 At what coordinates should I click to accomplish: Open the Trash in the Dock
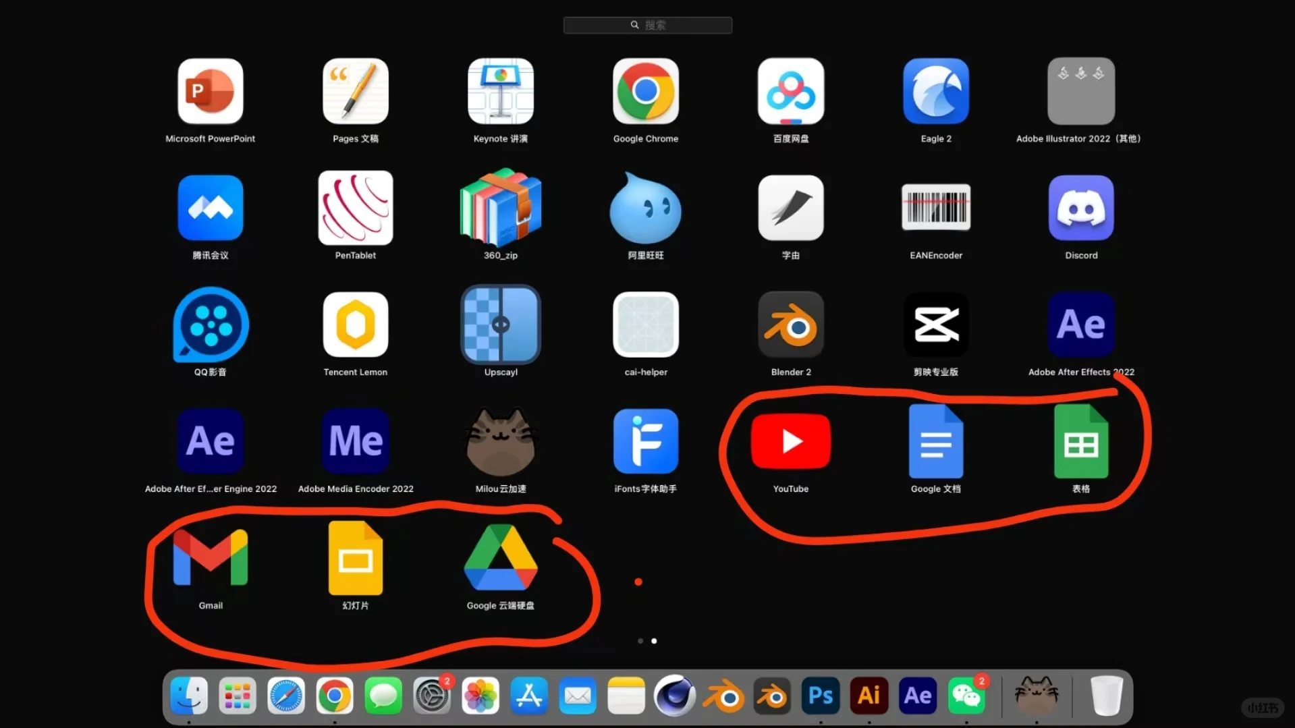tap(1107, 696)
